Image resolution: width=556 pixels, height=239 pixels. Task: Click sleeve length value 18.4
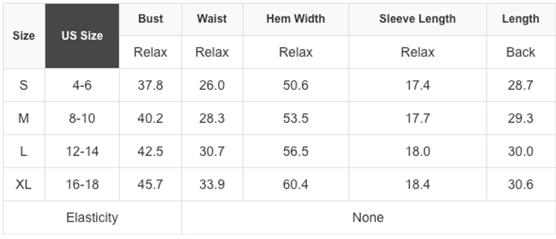(417, 184)
